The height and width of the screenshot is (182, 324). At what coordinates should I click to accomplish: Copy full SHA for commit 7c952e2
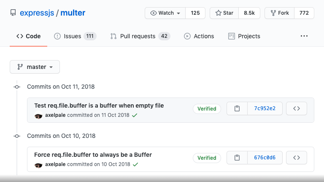coord(237,108)
